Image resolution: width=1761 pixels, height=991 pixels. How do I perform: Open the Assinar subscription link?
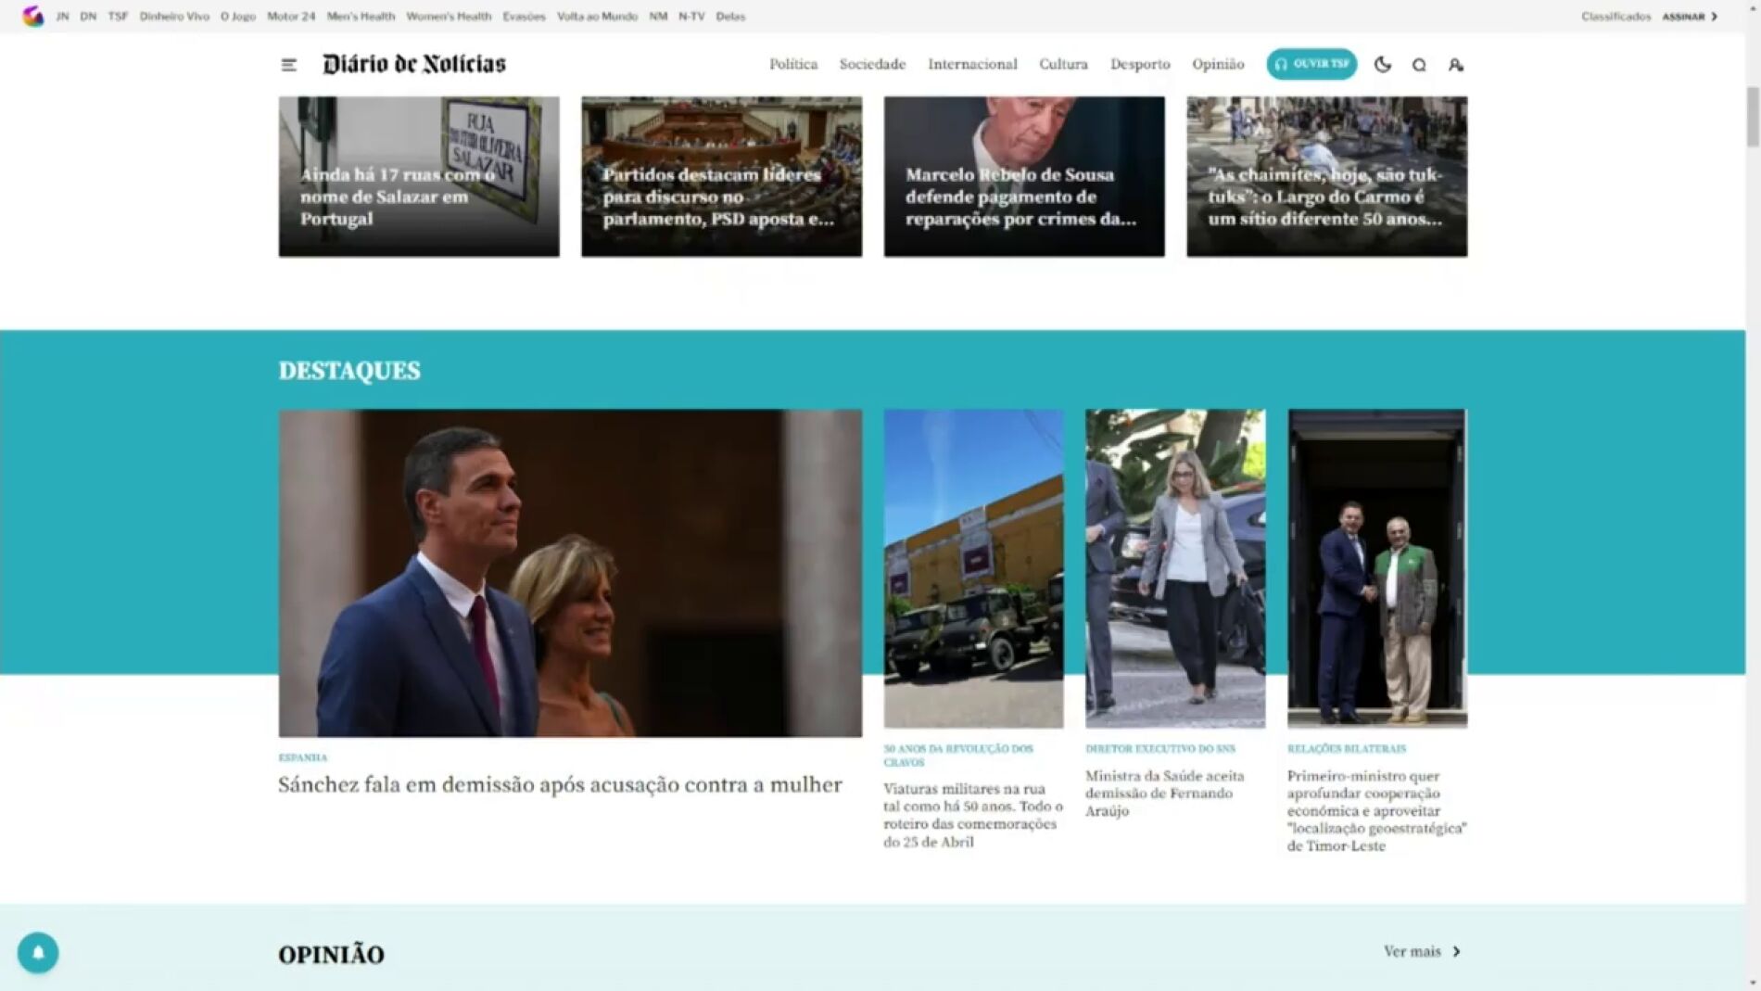1690,16
